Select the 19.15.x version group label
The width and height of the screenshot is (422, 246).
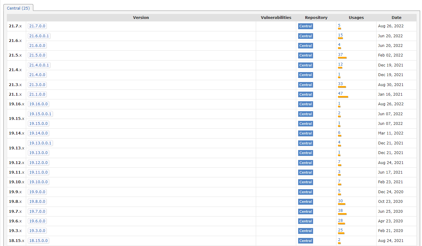click(x=16, y=119)
